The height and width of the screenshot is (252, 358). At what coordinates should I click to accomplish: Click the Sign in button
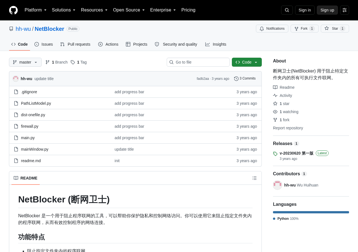[x=305, y=10]
